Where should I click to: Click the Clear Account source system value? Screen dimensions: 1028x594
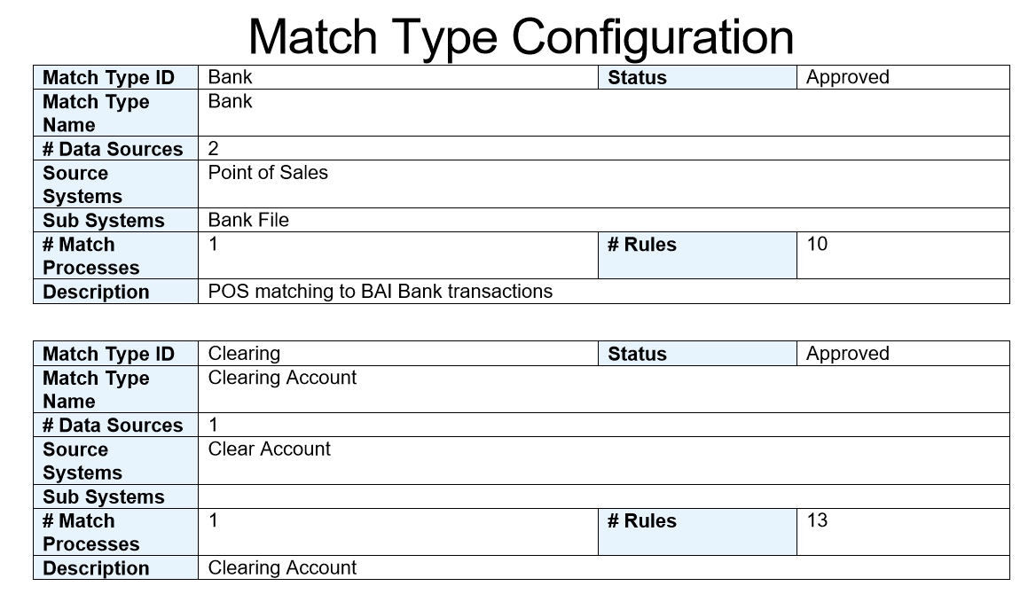[x=269, y=449]
